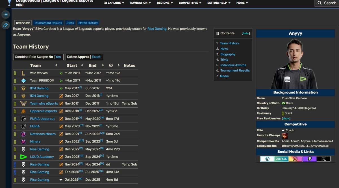The image size is (339, 188).
Task: Open reference [2] beside May 2017
Action: pyautogui.click(x=80, y=87)
